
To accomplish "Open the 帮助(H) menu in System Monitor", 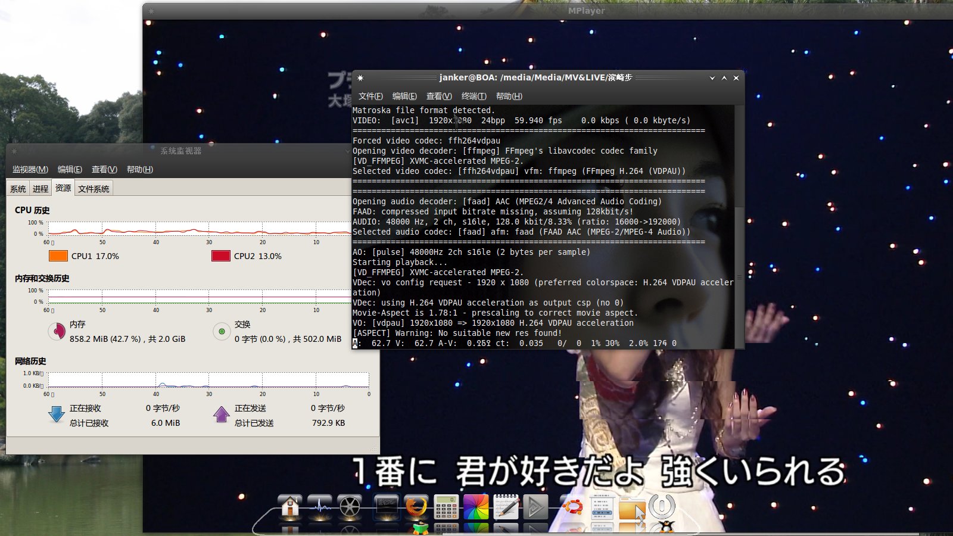I will 140,170.
